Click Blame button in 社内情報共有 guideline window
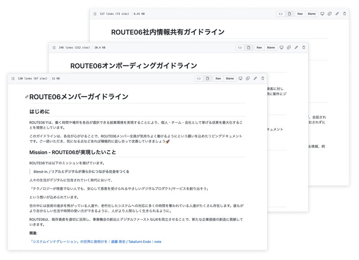Image resolution: width=359 pixels, height=260 pixels. 311,14
